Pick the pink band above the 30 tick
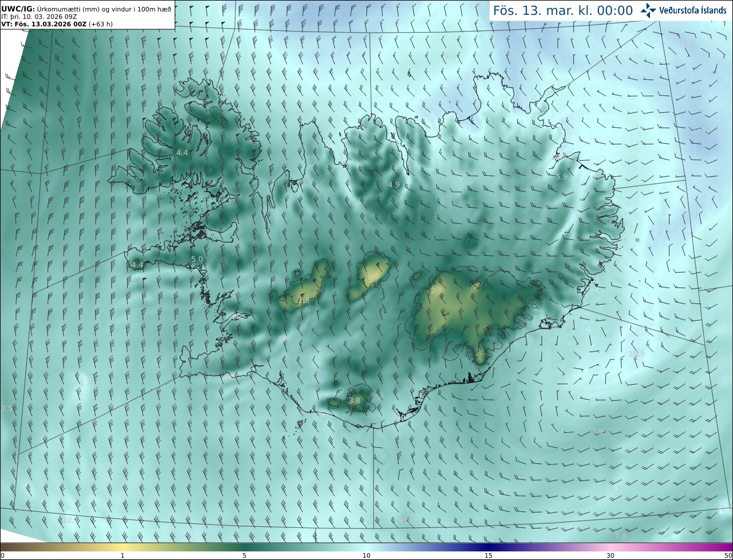 click(610, 547)
